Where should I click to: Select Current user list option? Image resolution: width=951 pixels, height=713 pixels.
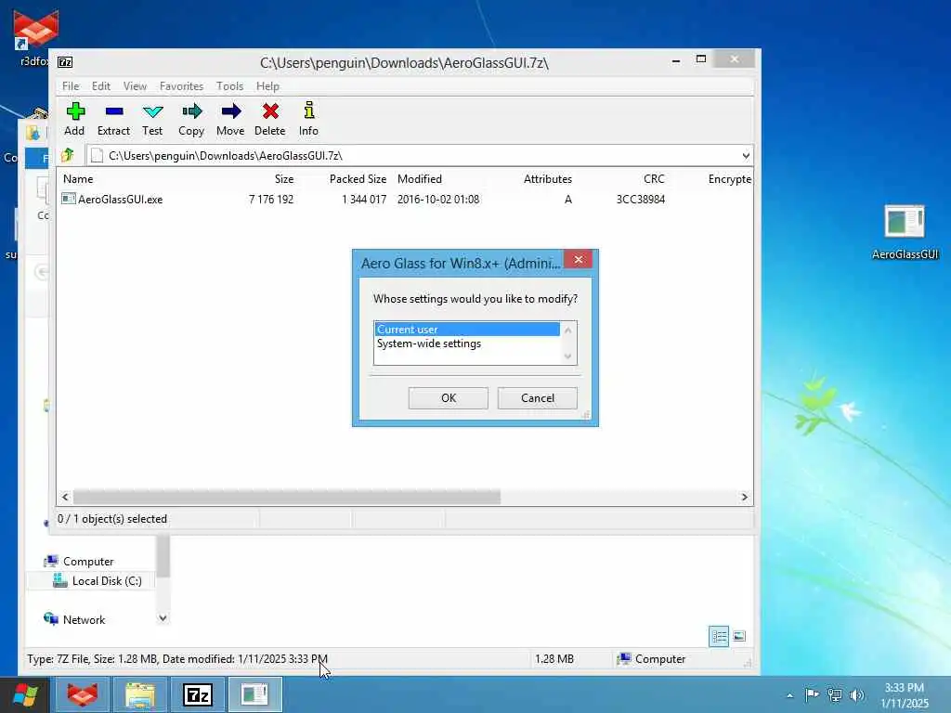tap(467, 330)
